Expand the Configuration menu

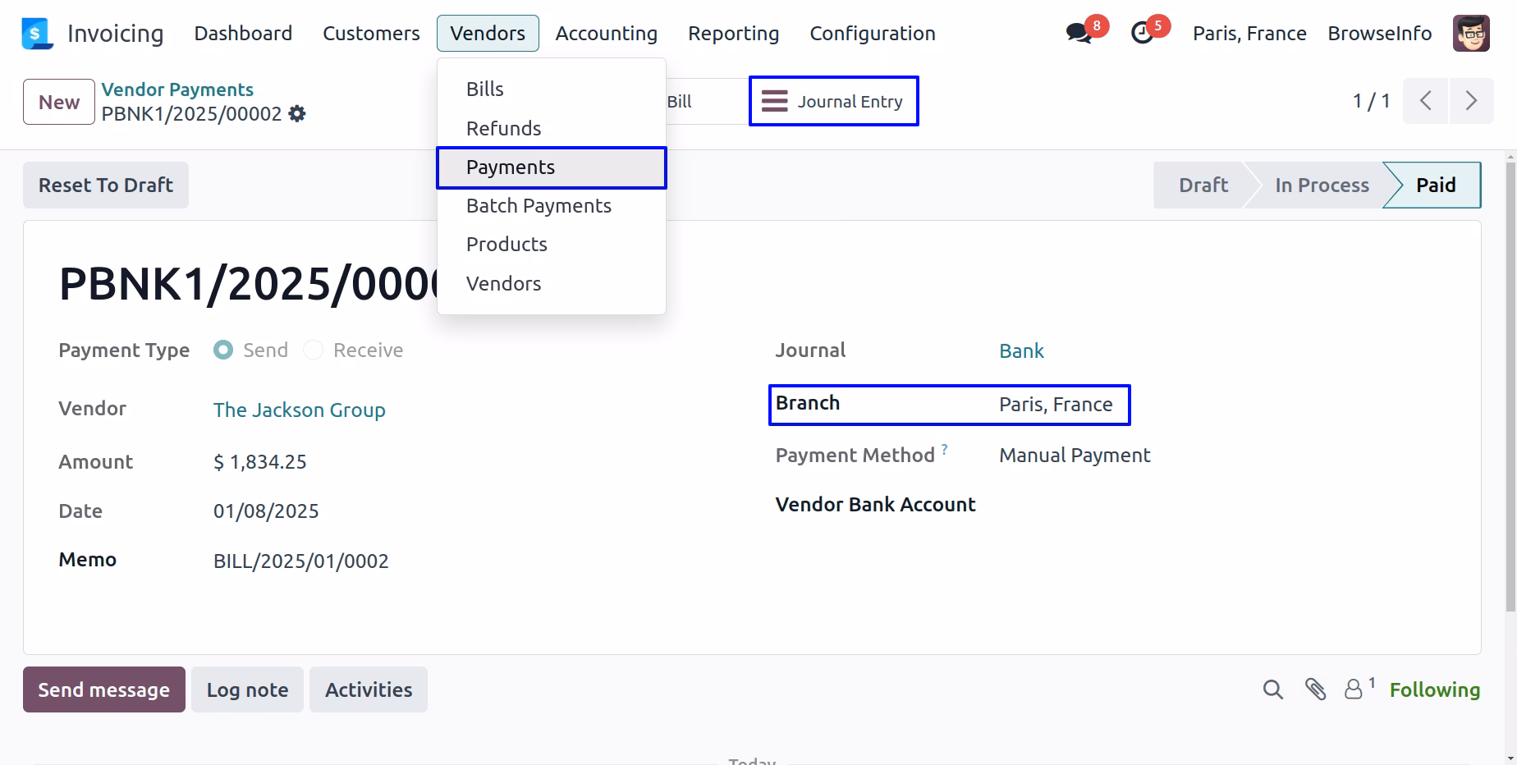tap(873, 34)
